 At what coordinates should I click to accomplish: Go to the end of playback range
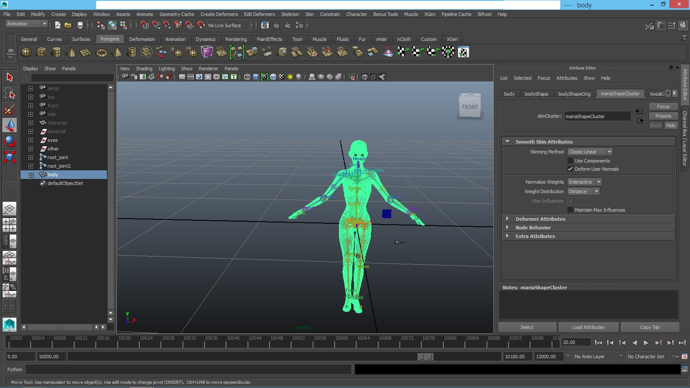point(682,343)
